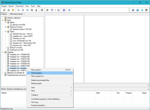This screenshot has width=150, height=110.
Task: Select the imagefap.com - 5784654 (50) project
Action: [20, 55]
